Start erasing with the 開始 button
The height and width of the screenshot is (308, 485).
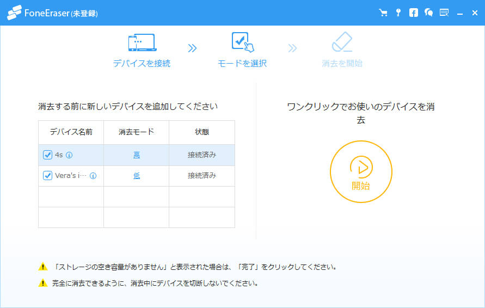(361, 171)
